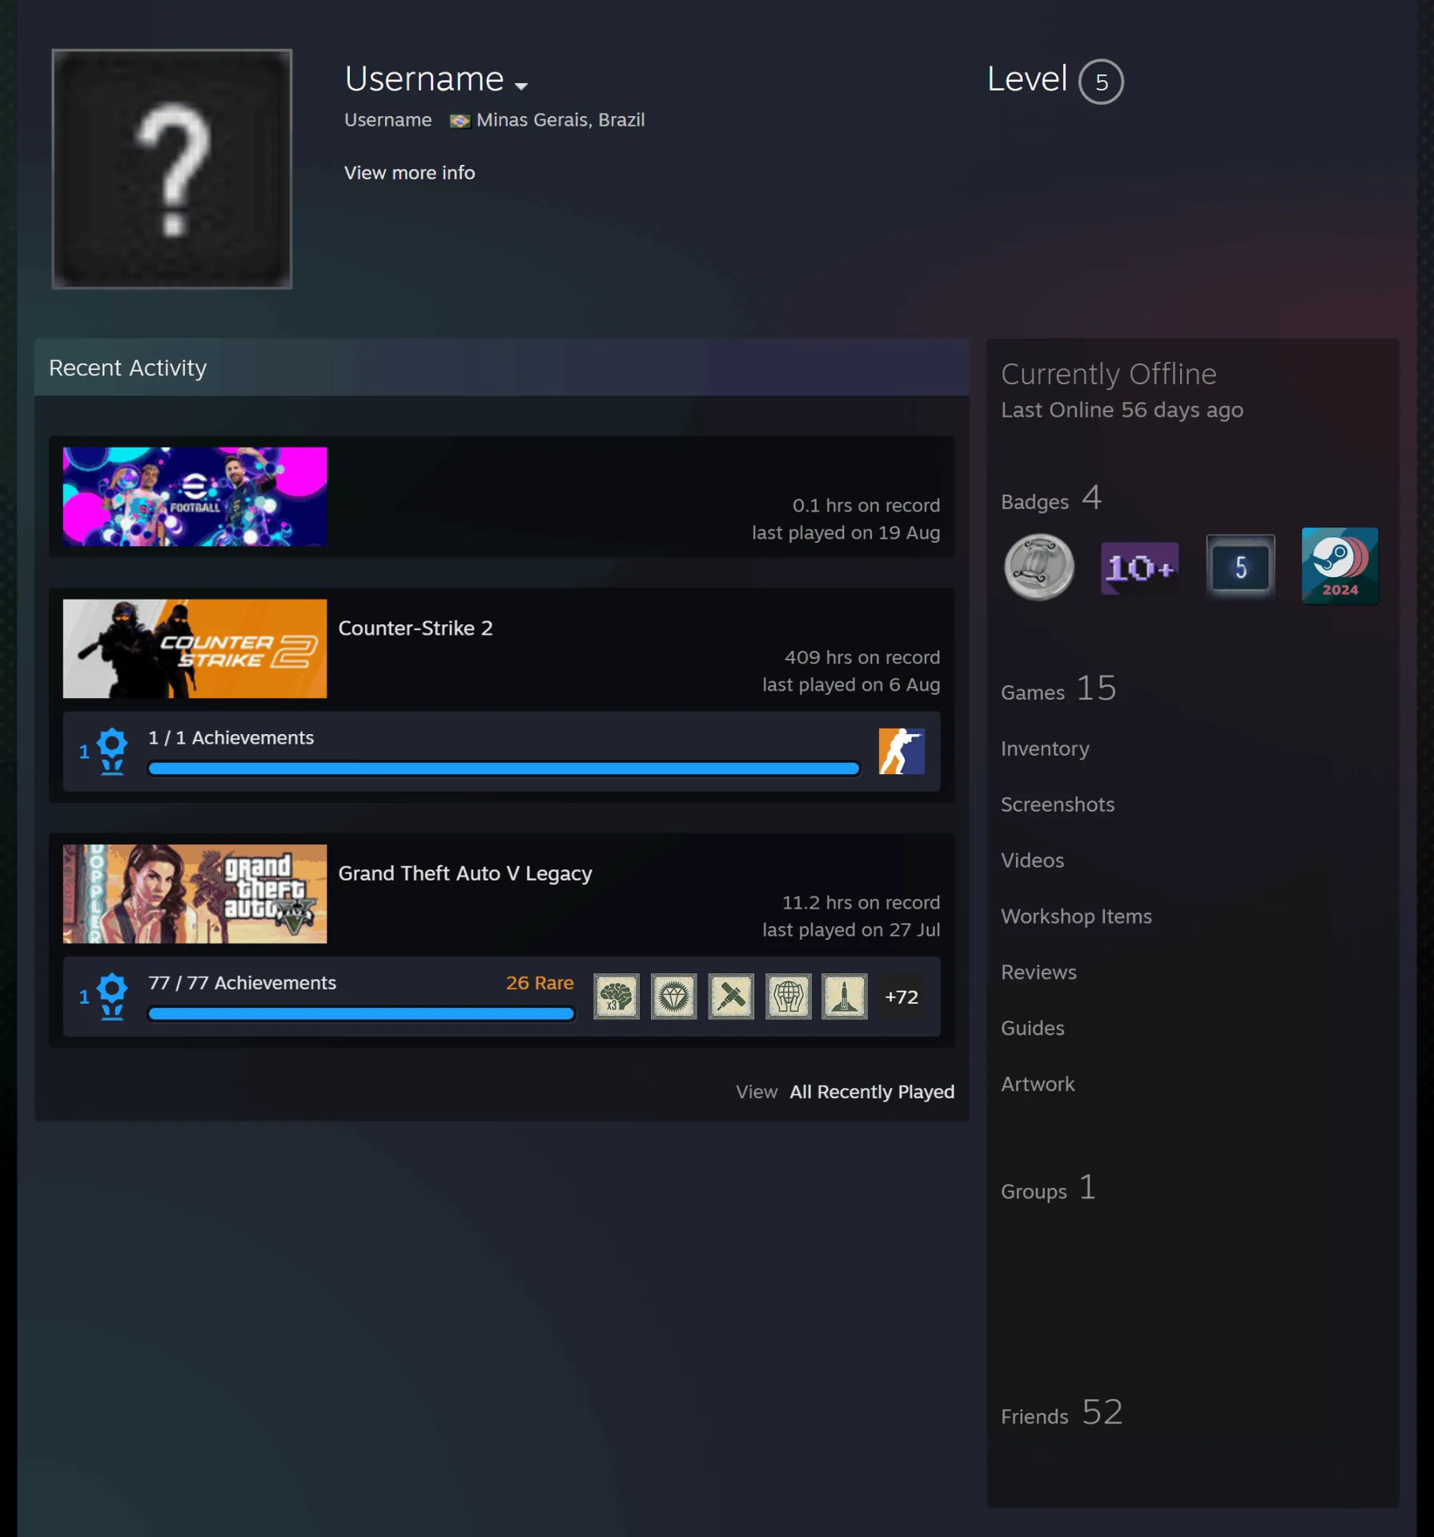The width and height of the screenshot is (1434, 1537).
Task: Click the Level 5 circle badge
Action: click(x=1101, y=82)
